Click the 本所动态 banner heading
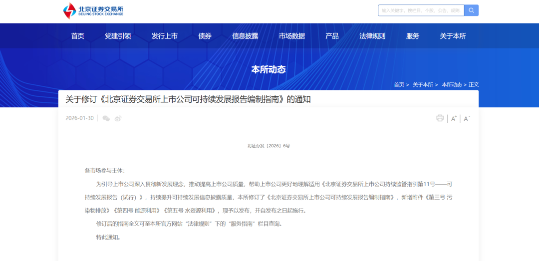The image size is (539, 261). click(x=269, y=70)
